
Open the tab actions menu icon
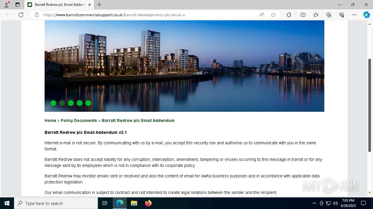(17, 5)
